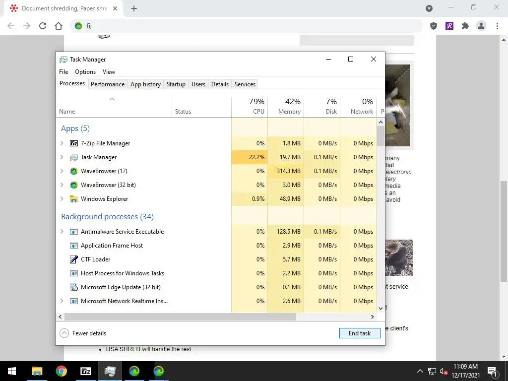508x381 pixels.
Task: Switch to the Performance tab
Action: coord(108,84)
